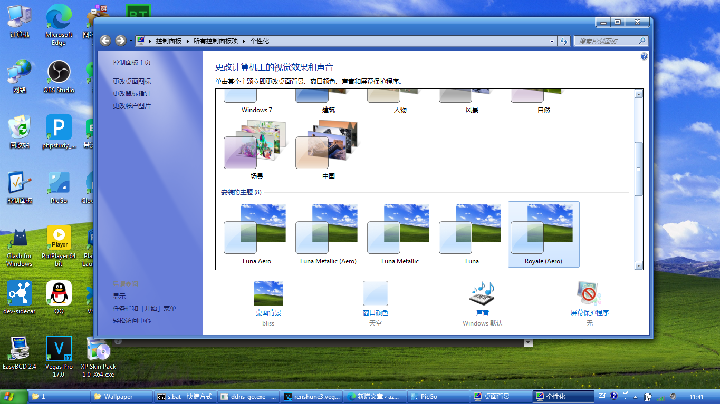720x404 pixels.
Task: Select the dev-sidecar desktop icon
Action: point(20,298)
